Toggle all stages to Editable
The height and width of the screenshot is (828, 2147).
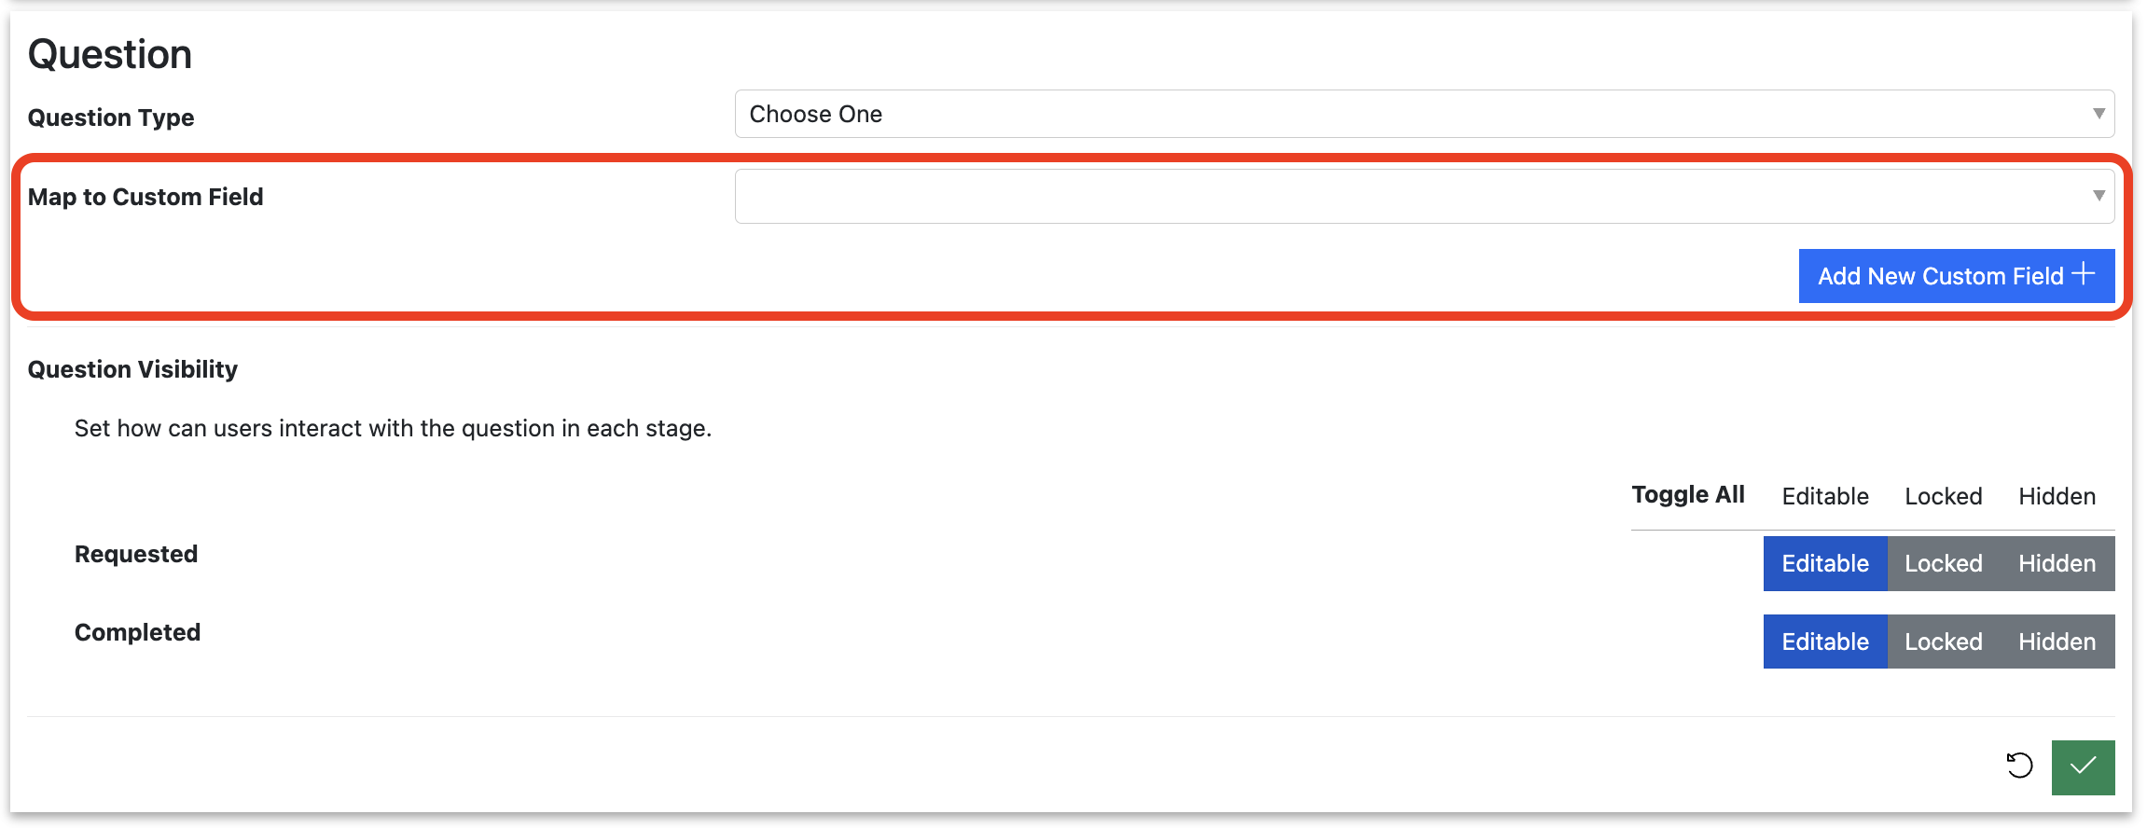(x=1825, y=496)
